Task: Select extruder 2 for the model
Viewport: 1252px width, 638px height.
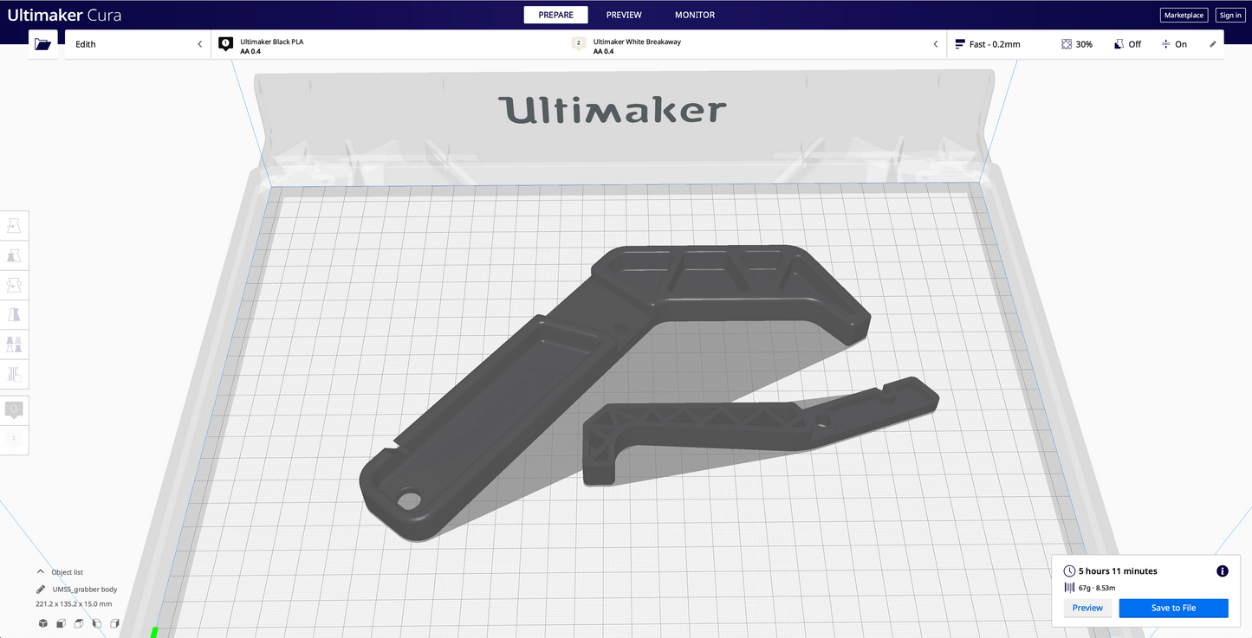Action: point(14,440)
